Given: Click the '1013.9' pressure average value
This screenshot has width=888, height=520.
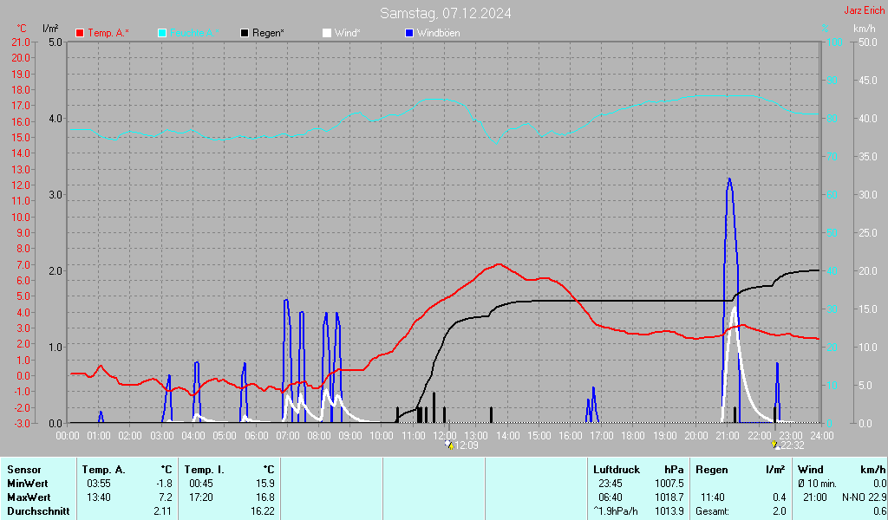Looking at the screenshot, I should [x=669, y=511].
